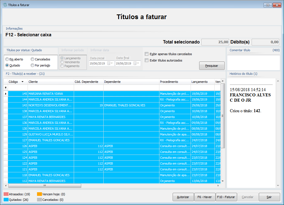Click the F10 - Faturar button
Image resolution: width=284 pixels, height=205 pixels.
[x=226, y=197]
